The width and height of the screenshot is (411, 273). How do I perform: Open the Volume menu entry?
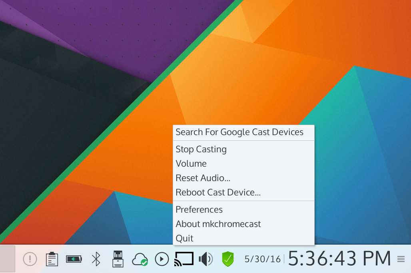pos(191,164)
